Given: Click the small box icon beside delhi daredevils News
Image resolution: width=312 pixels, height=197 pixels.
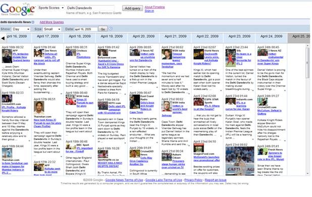Looking at the screenshot, I should pyautogui.click(x=33, y=22).
